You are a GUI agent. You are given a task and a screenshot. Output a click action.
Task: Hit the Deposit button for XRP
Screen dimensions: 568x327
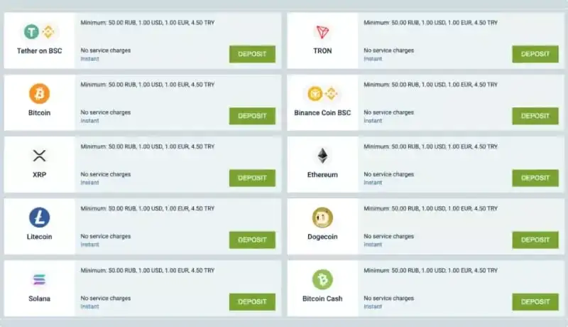point(252,178)
